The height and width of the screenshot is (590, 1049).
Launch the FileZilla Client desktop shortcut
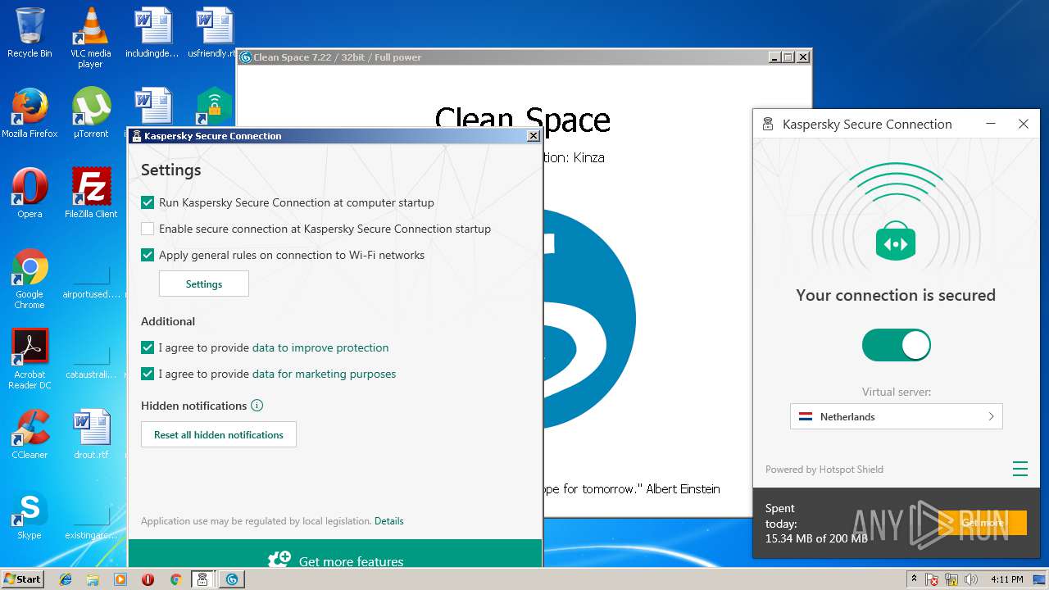90,193
